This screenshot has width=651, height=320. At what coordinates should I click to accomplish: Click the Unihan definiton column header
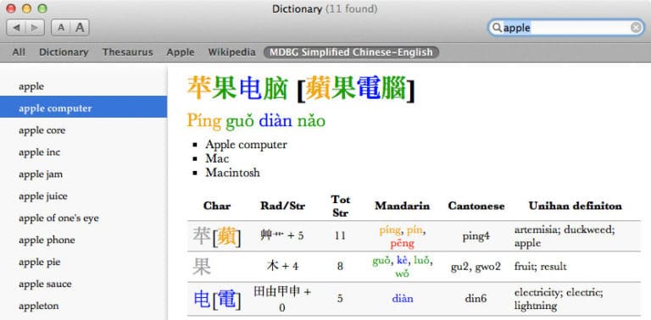click(x=575, y=206)
